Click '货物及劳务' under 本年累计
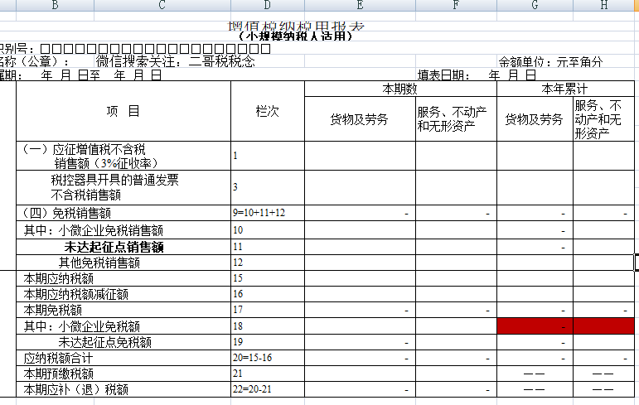Screen dimensions: 639x405 click(x=535, y=119)
